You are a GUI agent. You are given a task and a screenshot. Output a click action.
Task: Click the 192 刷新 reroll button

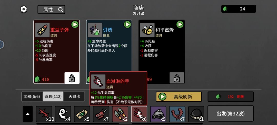click(231, 97)
